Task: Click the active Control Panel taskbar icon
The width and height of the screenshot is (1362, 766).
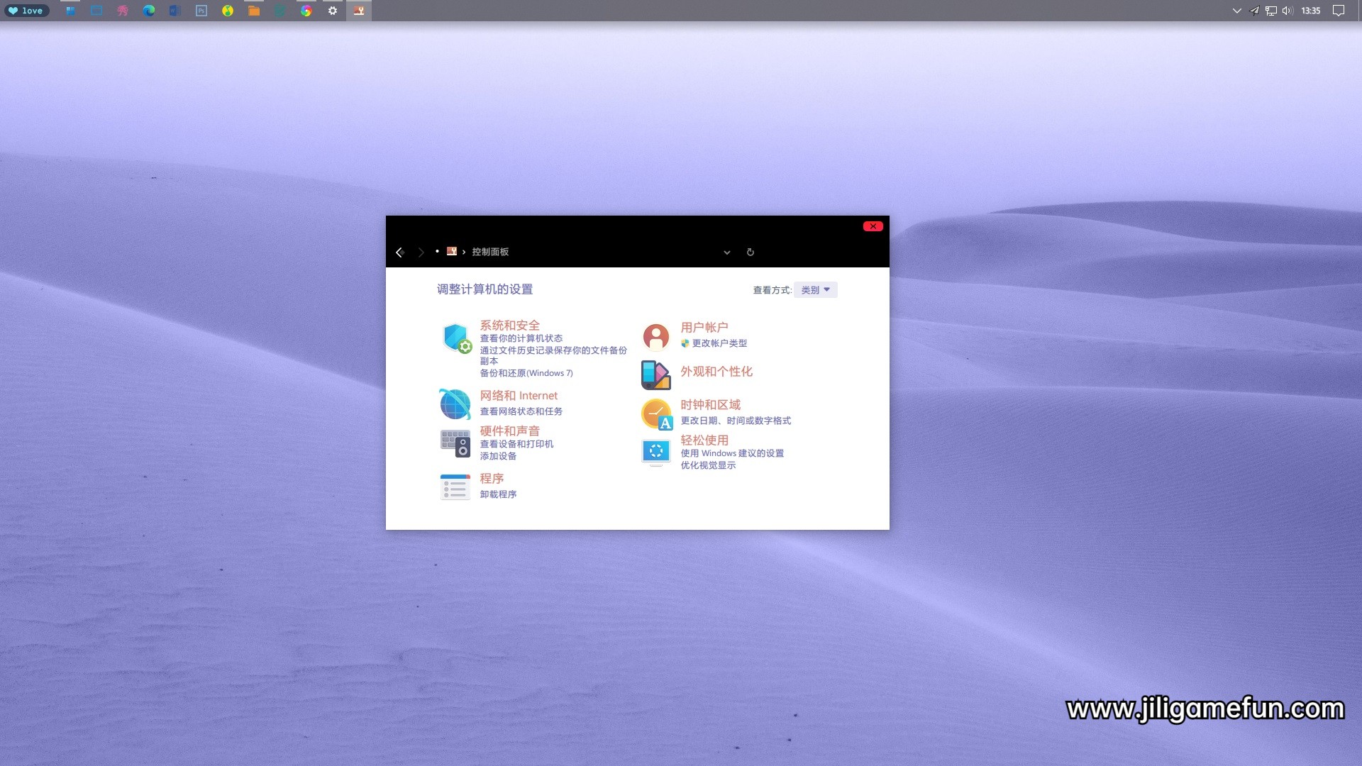Action: [359, 11]
